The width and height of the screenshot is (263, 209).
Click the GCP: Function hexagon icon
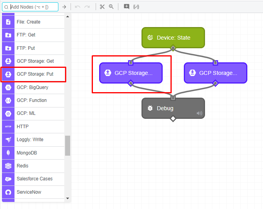tap(8, 100)
